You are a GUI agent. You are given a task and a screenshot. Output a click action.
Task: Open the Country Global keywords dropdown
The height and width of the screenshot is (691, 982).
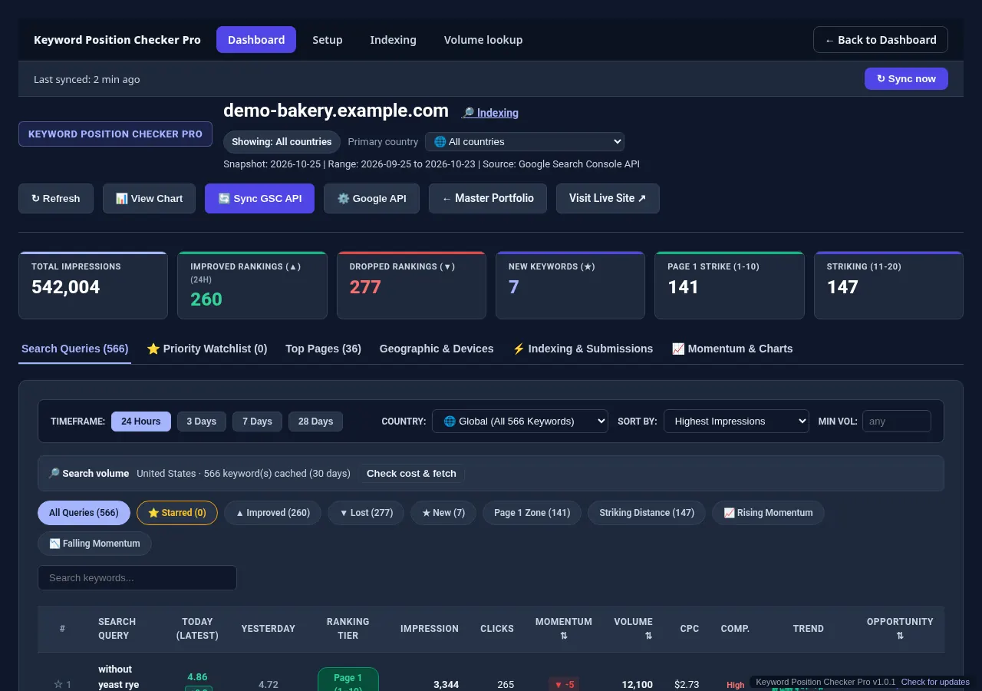520,422
